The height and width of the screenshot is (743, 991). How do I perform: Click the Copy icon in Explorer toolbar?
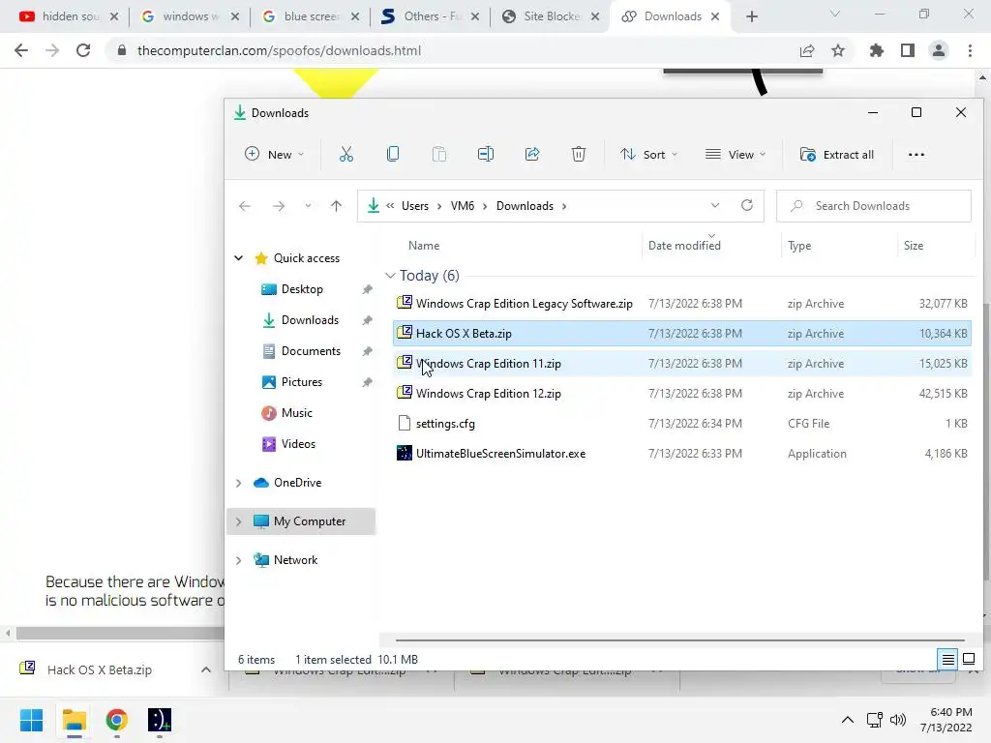click(393, 154)
